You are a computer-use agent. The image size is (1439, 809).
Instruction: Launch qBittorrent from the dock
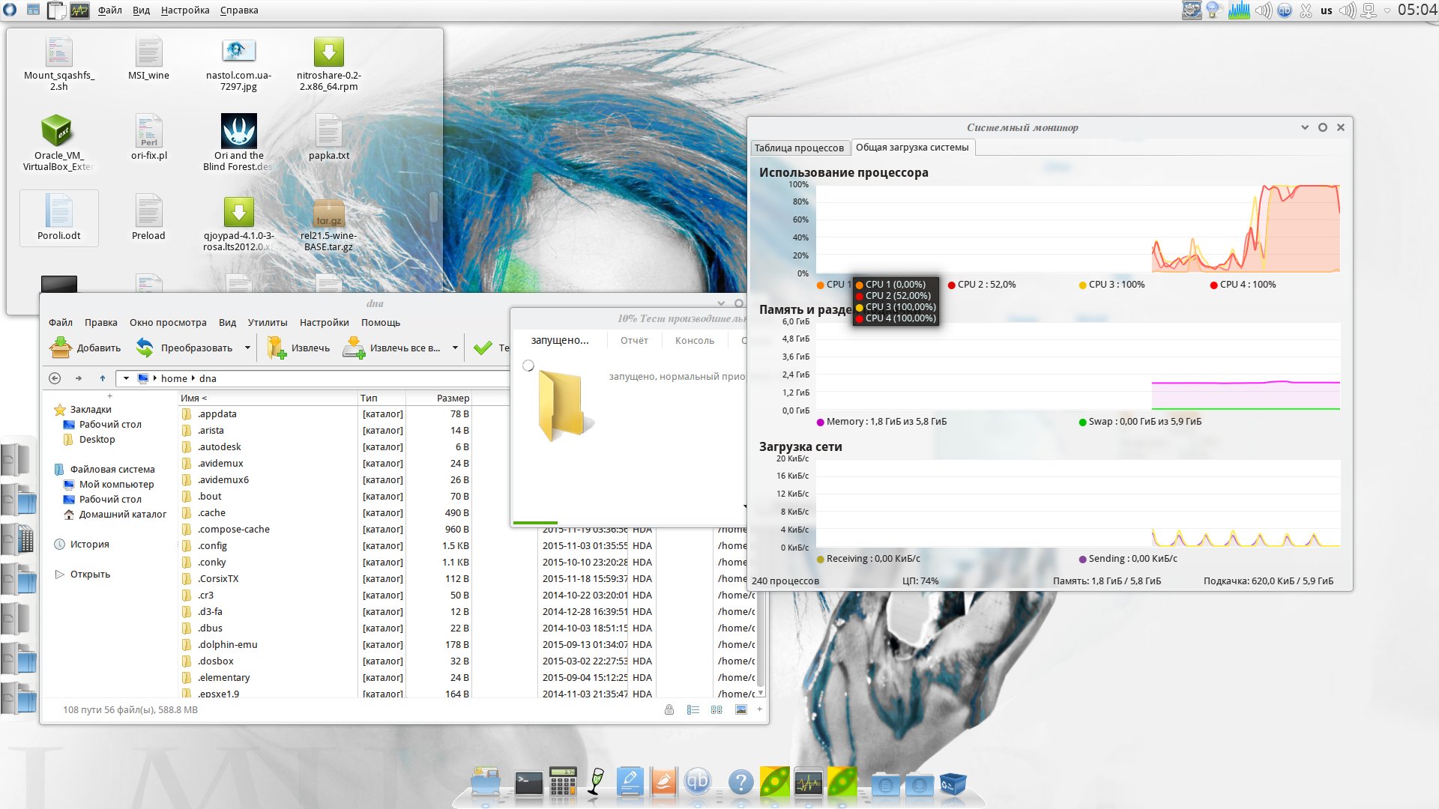(698, 783)
